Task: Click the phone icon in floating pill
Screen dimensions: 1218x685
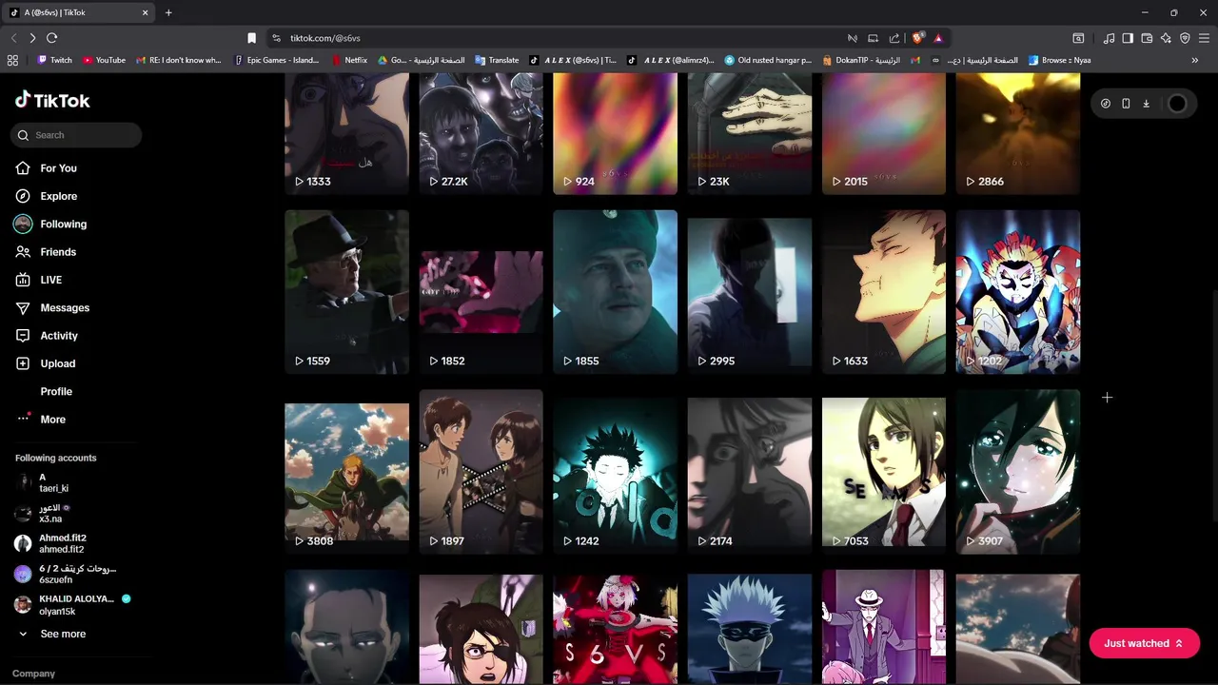Action: coord(1126,104)
